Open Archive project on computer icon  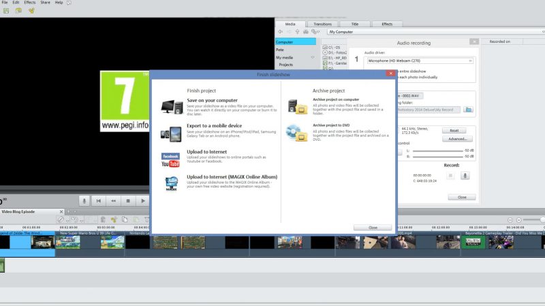[x=298, y=106]
